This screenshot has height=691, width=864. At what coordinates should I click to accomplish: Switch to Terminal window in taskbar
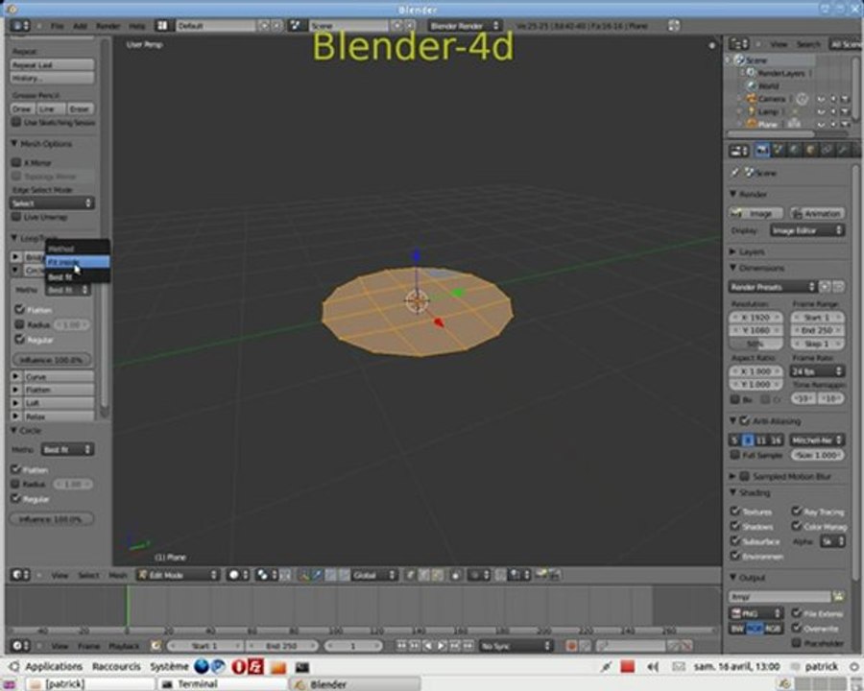222,684
